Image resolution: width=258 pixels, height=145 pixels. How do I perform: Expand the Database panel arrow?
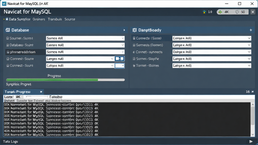point(124,30)
